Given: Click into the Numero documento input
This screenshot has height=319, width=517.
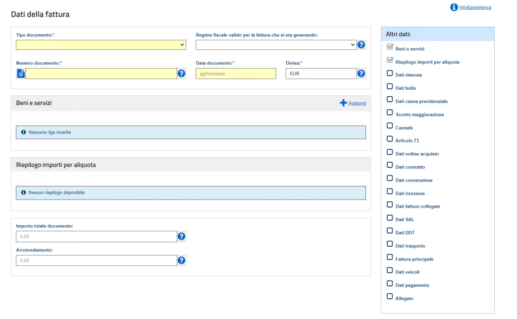Looking at the screenshot, I should click(101, 74).
